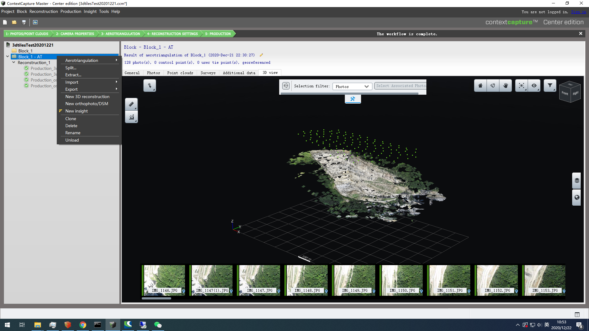Image resolution: width=589 pixels, height=331 pixels.
Task: Choose Delete from context menu
Action: pyautogui.click(x=89, y=126)
